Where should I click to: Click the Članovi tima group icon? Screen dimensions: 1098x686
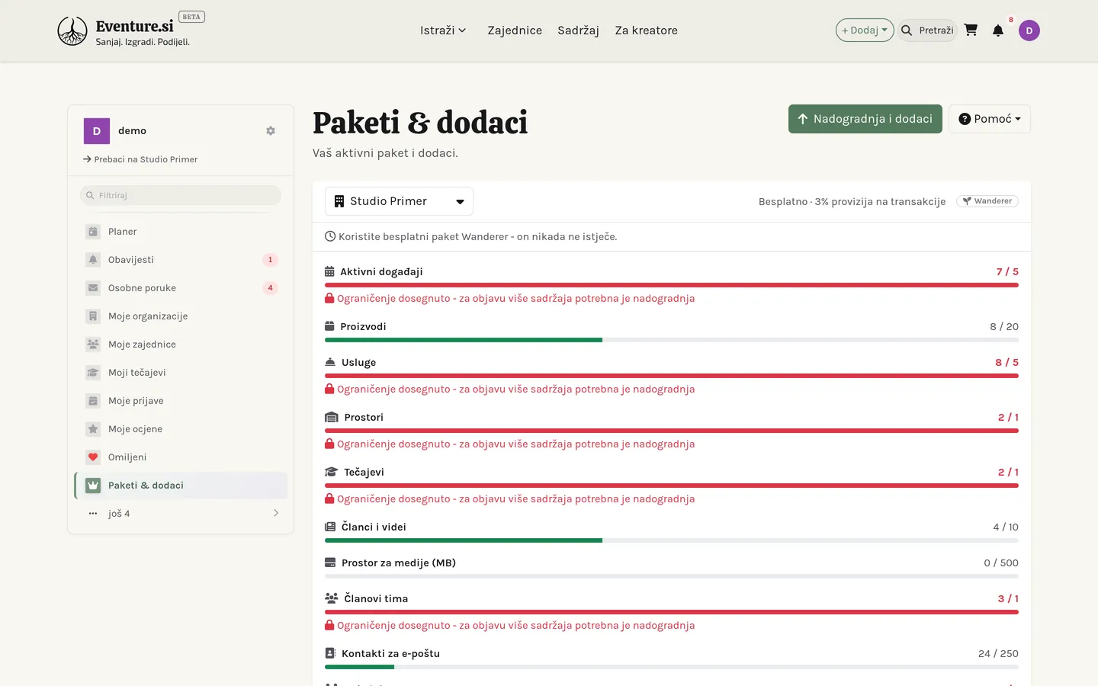pos(332,598)
